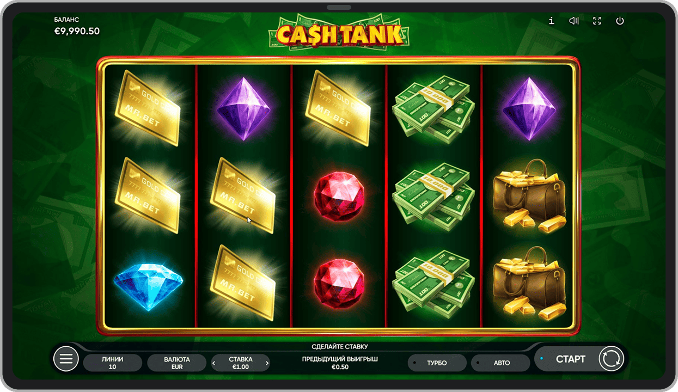
Task: Open the Линии 10 selector
Action: click(113, 363)
